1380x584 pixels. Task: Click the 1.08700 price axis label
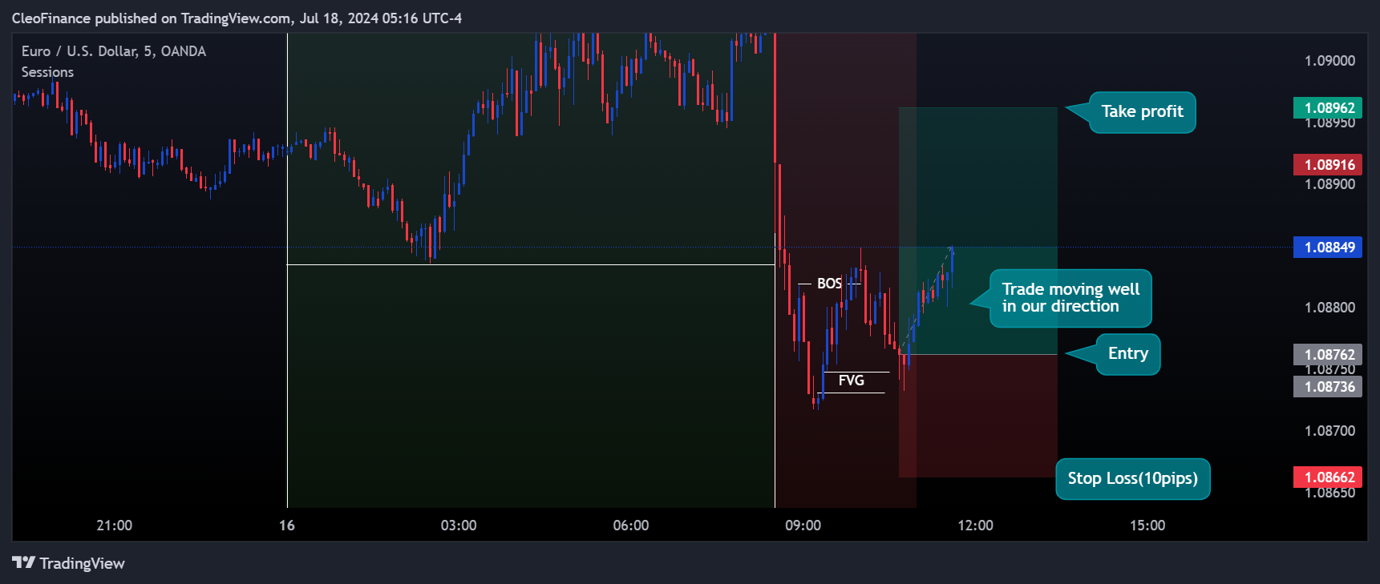tap(1329, 431)
